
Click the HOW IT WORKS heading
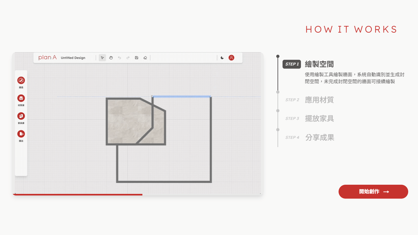point(351,29)
